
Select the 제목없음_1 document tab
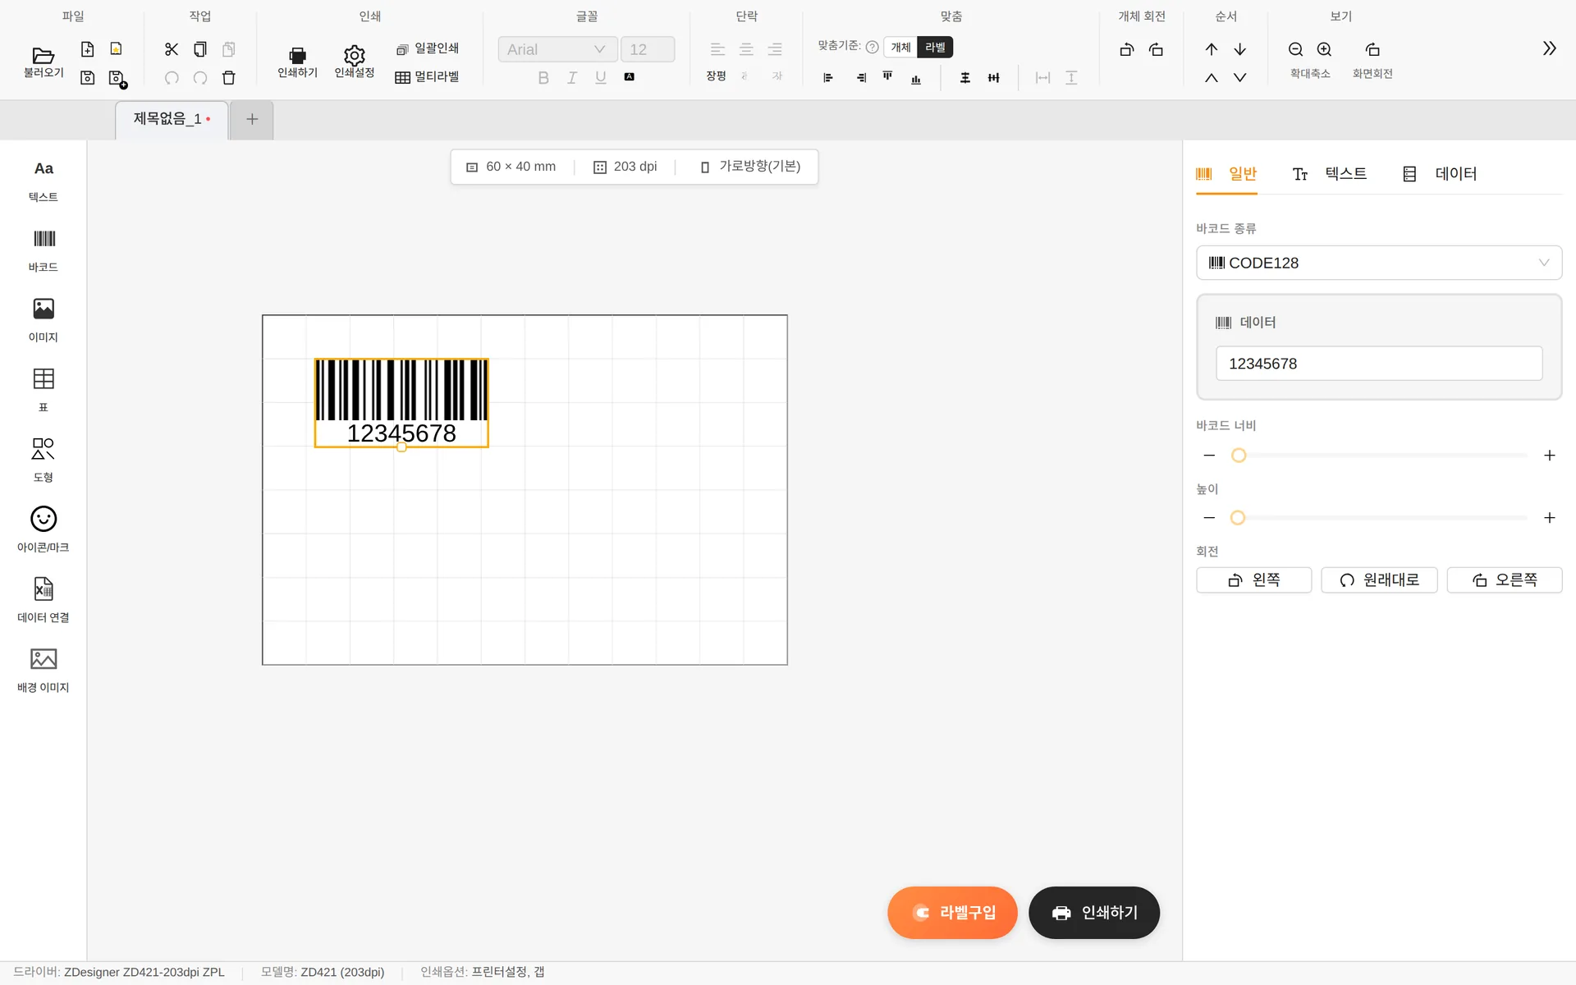[x=172, y=120]
